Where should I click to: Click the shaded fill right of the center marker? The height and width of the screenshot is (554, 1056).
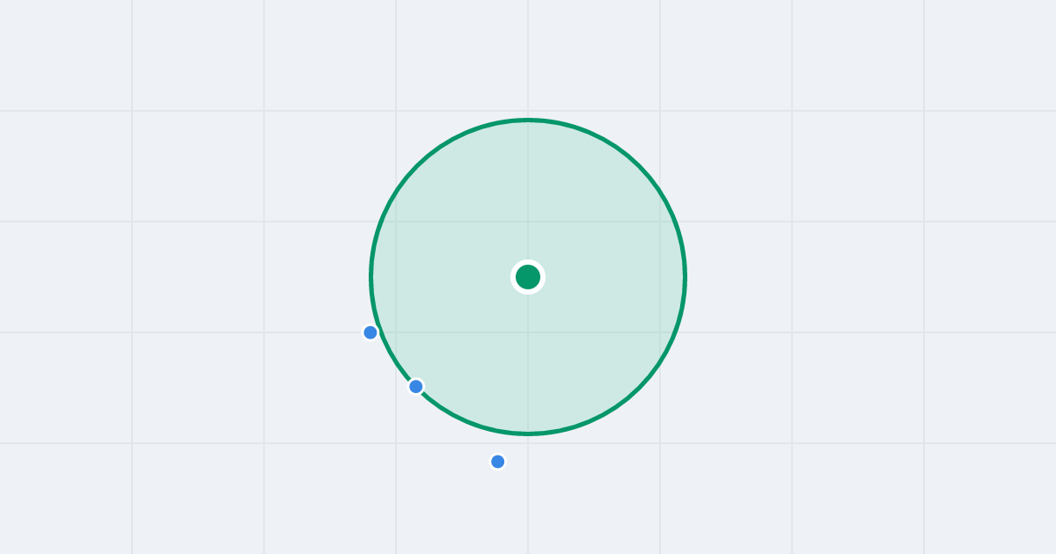click(x=612, y=277)
